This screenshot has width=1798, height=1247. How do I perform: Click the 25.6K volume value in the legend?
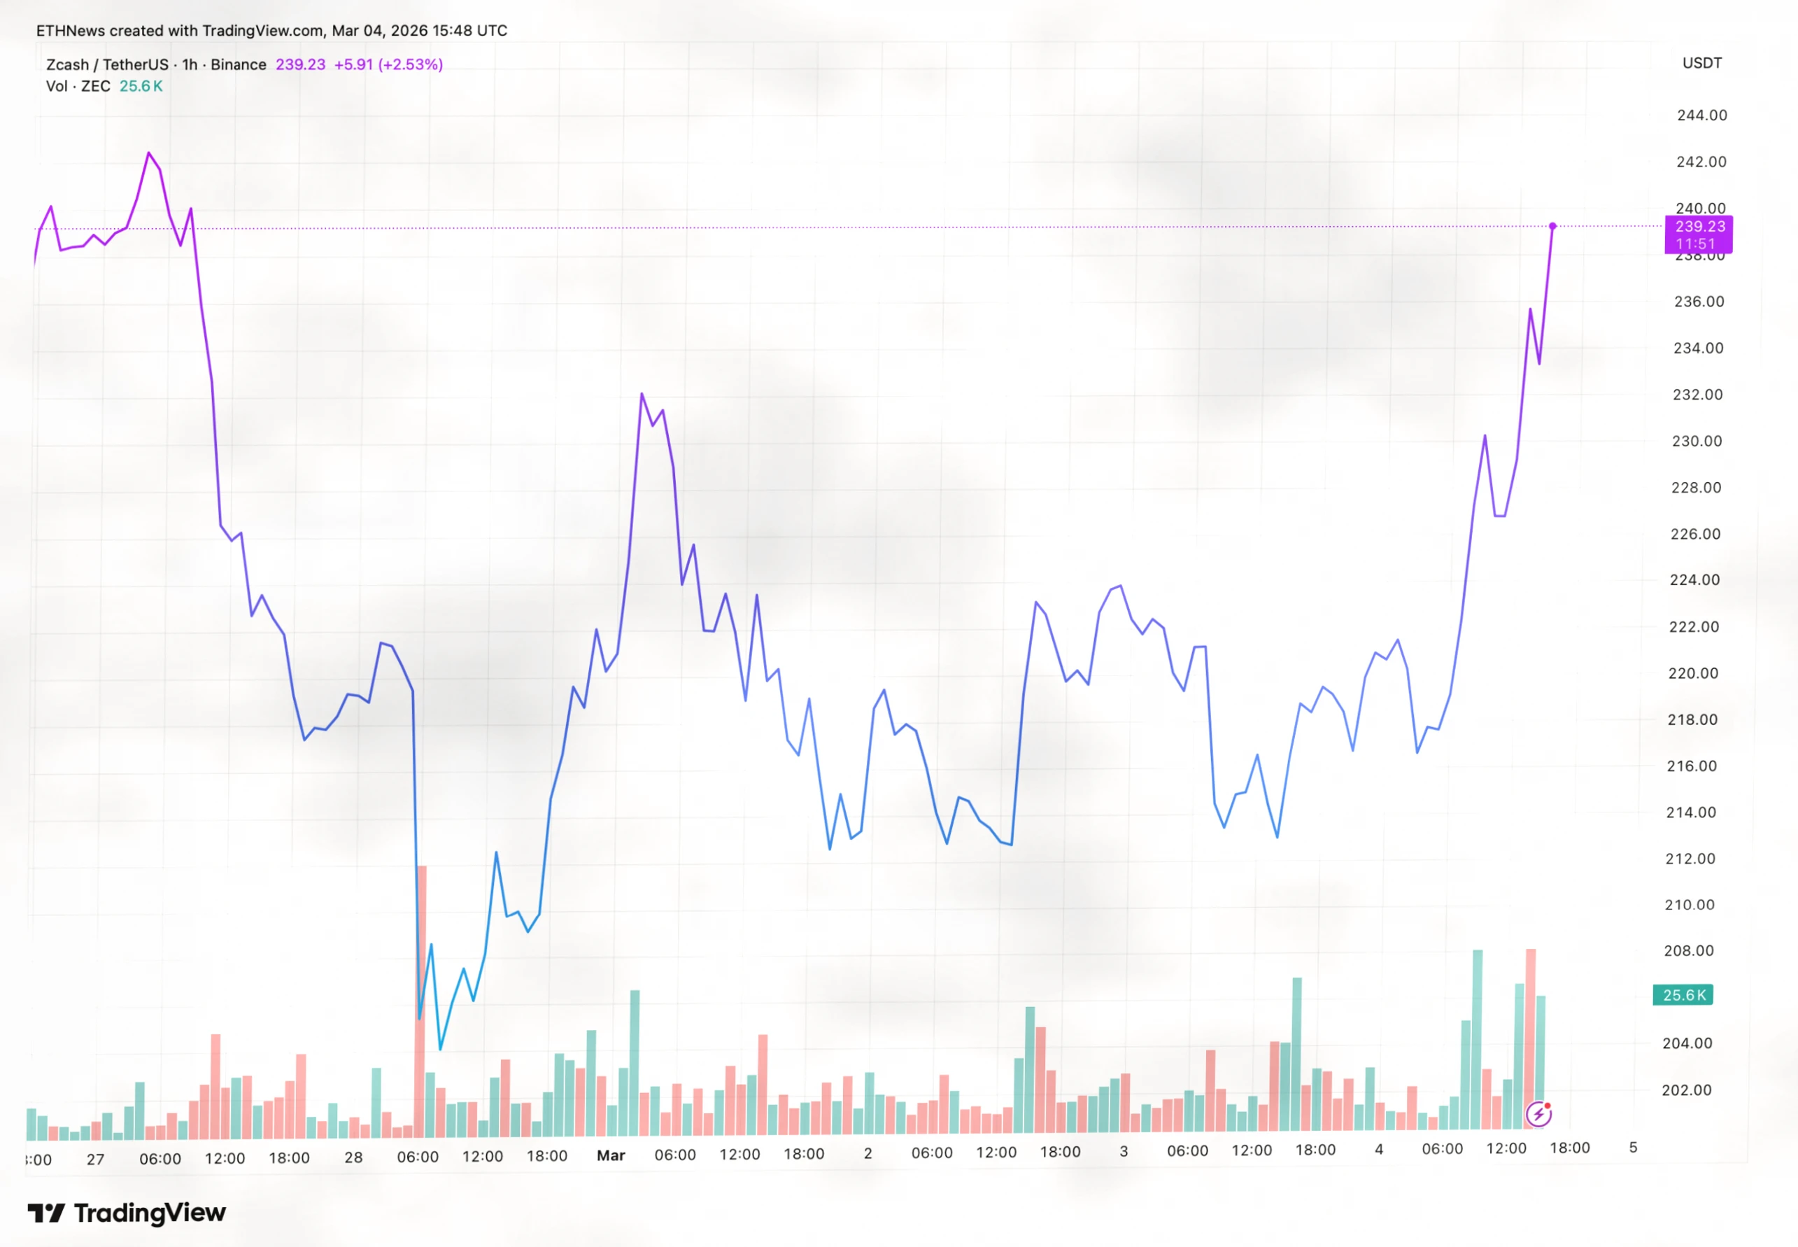point(141,87)
